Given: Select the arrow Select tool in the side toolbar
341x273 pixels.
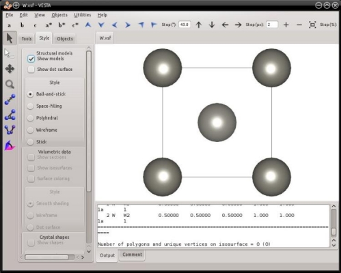Looking at the screenshot, I should pos(10,38).
